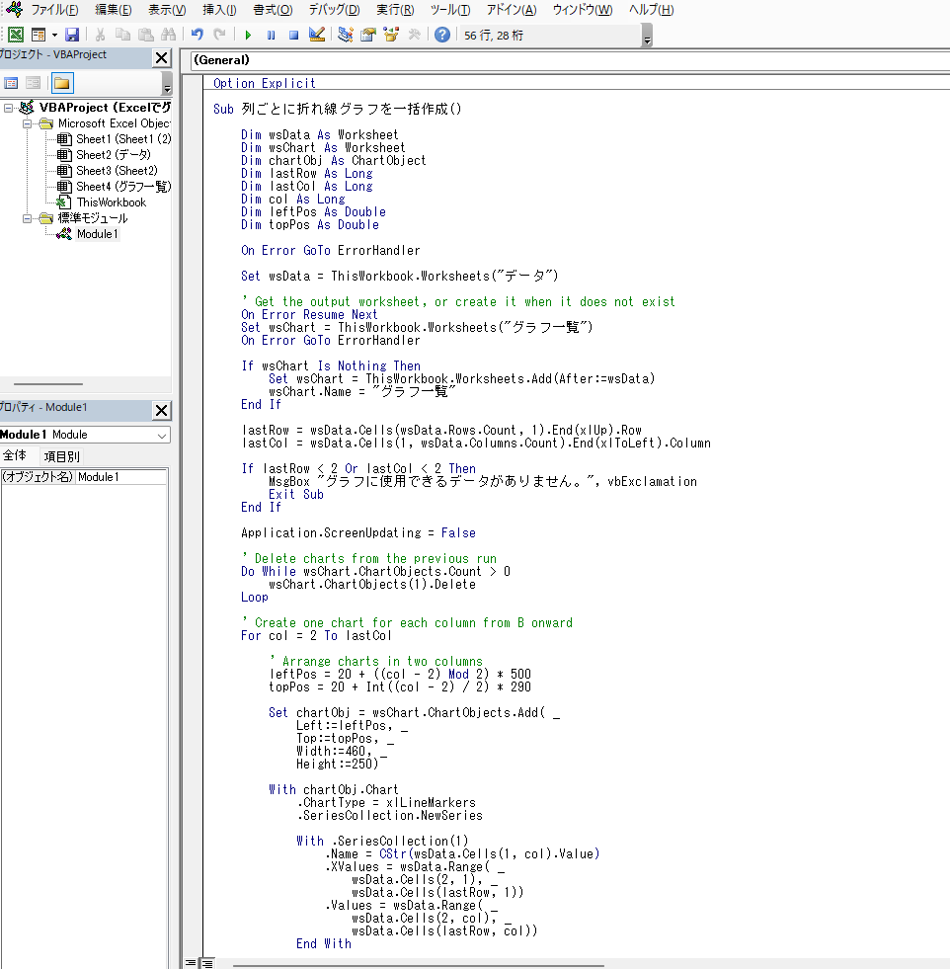950x969 pixels.
Task: Close the Properties pane
Action: tap(161, 410)
